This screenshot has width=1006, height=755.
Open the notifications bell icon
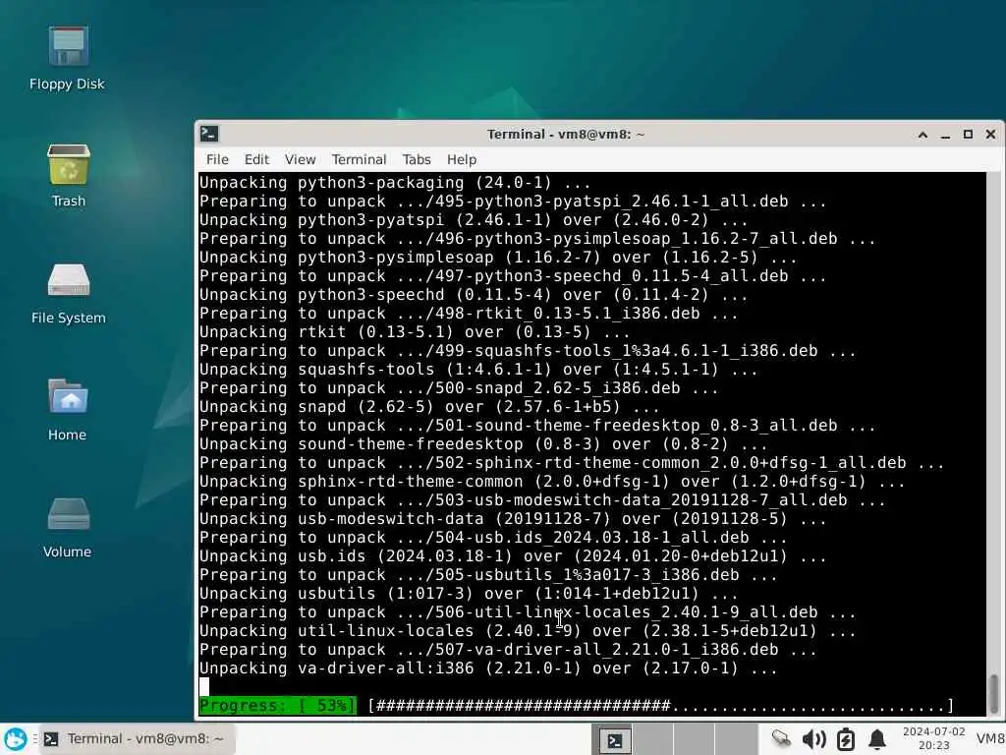point(877,739)
